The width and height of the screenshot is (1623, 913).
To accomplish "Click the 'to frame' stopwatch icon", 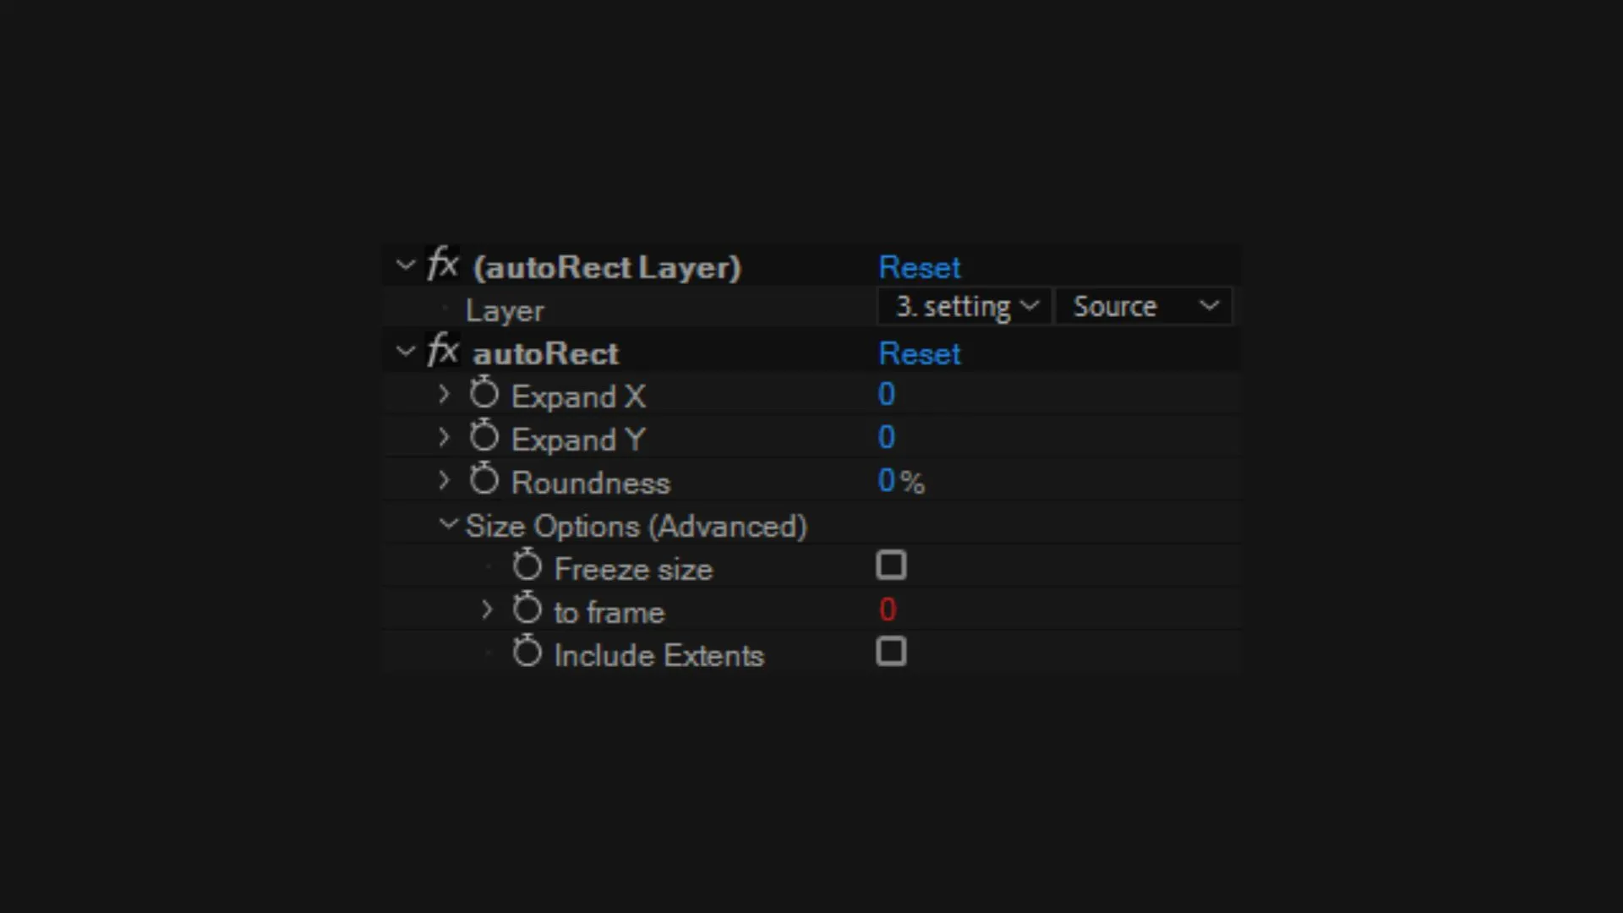I will (x=527, y=610).
